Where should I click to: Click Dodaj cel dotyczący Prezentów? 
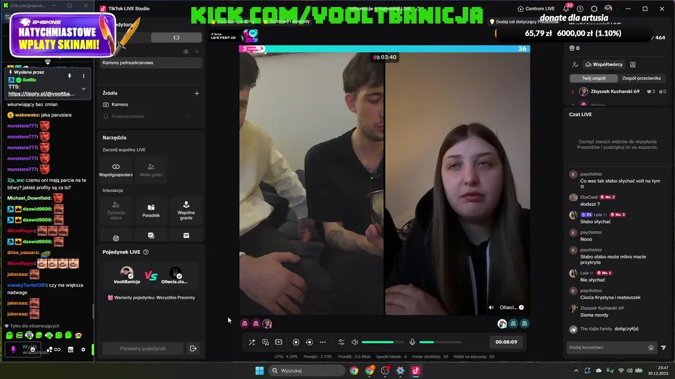coord(524,22)
